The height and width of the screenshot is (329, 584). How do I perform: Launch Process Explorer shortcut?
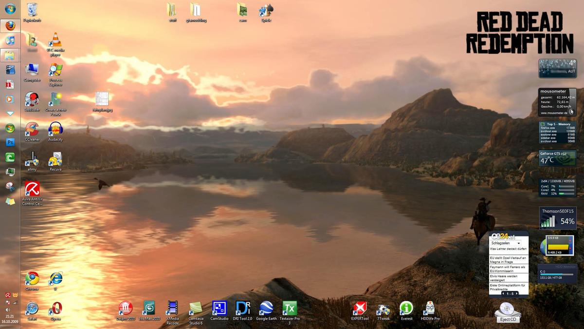(x=55, y=75)
